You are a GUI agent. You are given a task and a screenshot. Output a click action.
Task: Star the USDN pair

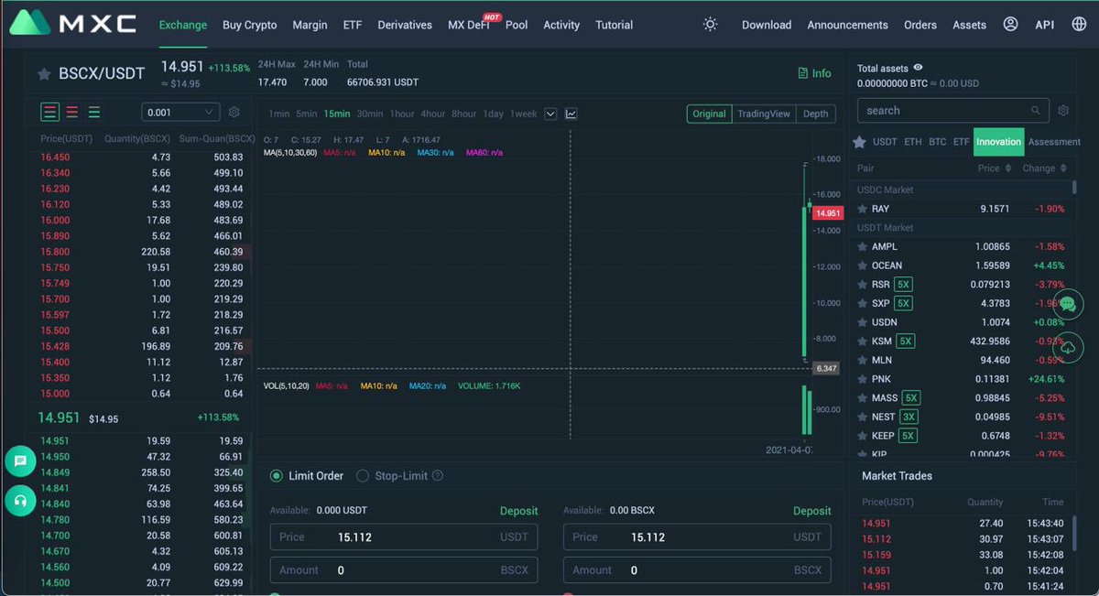[x=862, y=322]
